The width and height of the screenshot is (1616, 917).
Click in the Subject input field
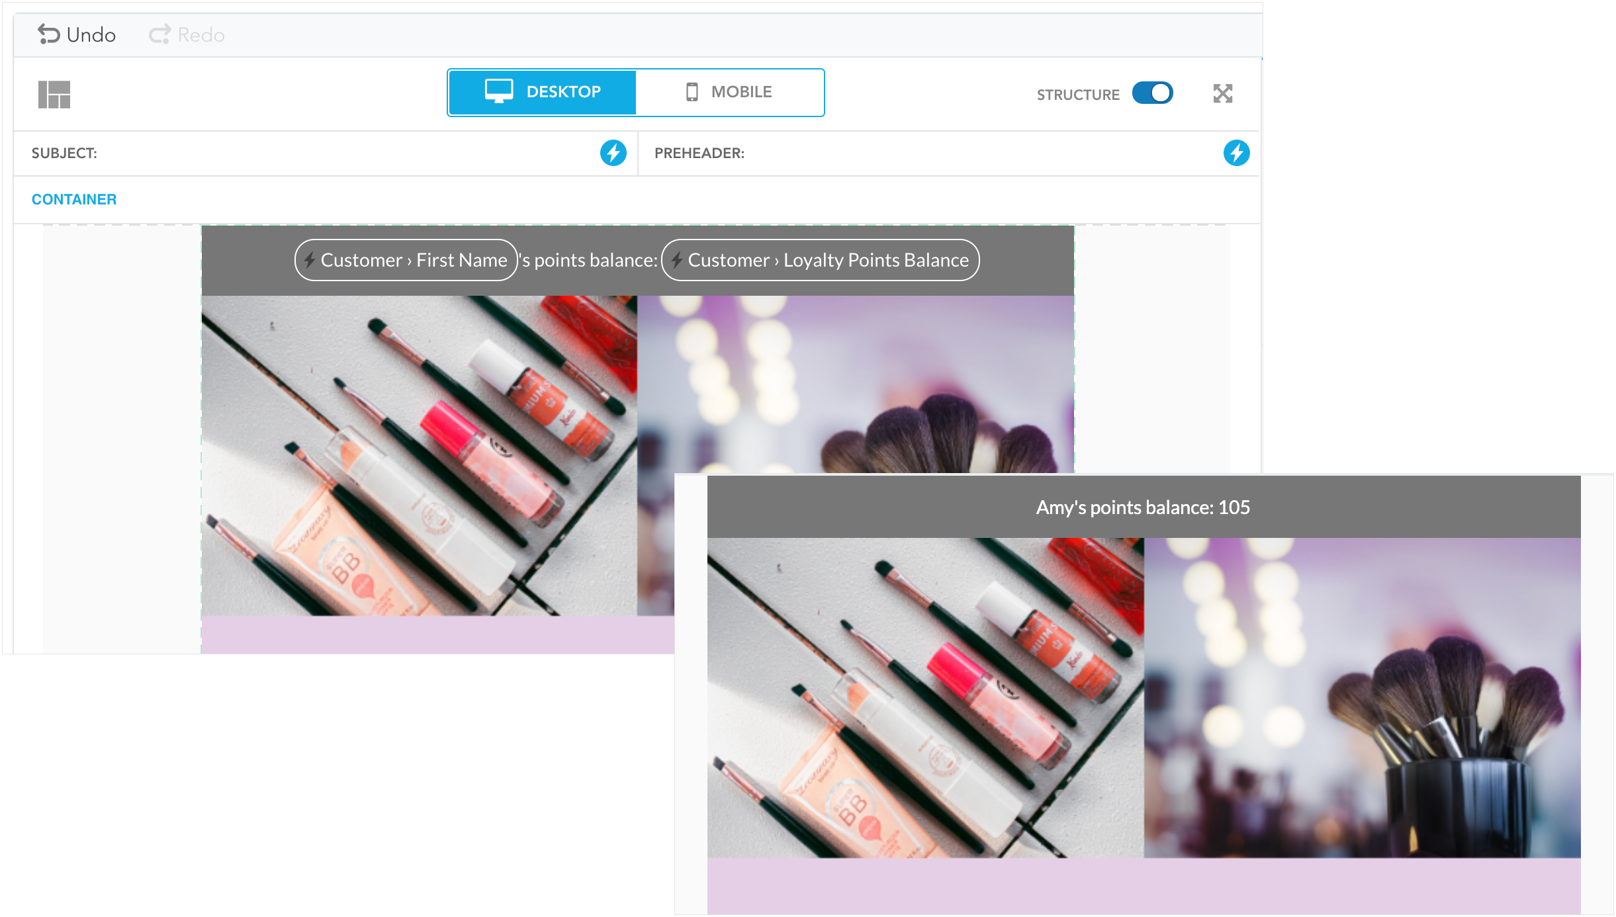(344, 153)
